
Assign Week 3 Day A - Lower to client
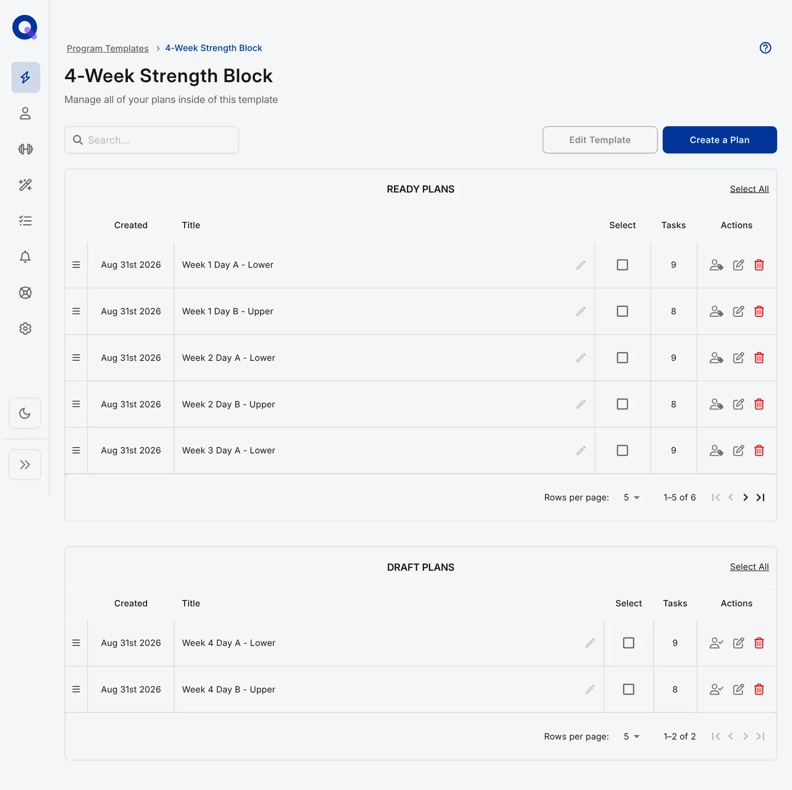[x=716, y=450]
